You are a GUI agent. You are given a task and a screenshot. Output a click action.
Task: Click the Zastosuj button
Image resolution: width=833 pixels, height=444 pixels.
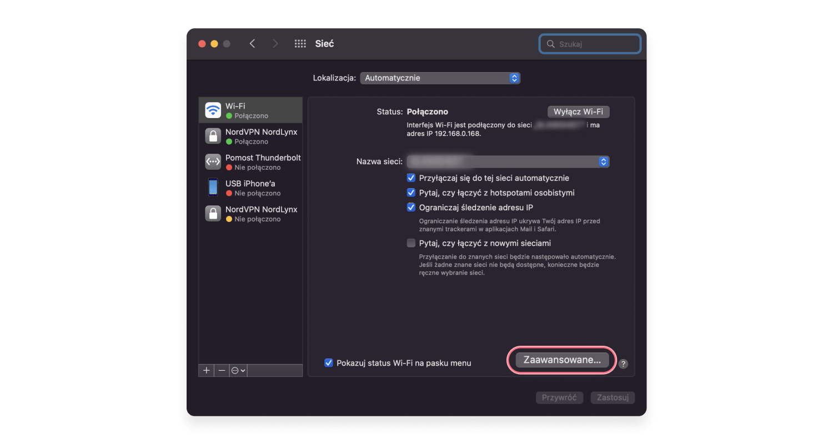(x=613, y=397)
